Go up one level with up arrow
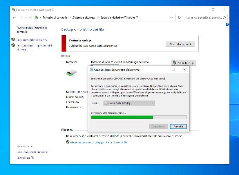The width and height of the screenshot is (239, 175). (x=31, y=18)
